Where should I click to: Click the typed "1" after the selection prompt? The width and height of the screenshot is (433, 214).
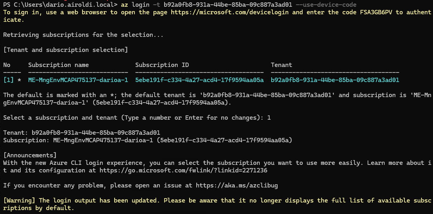point(269,118)
